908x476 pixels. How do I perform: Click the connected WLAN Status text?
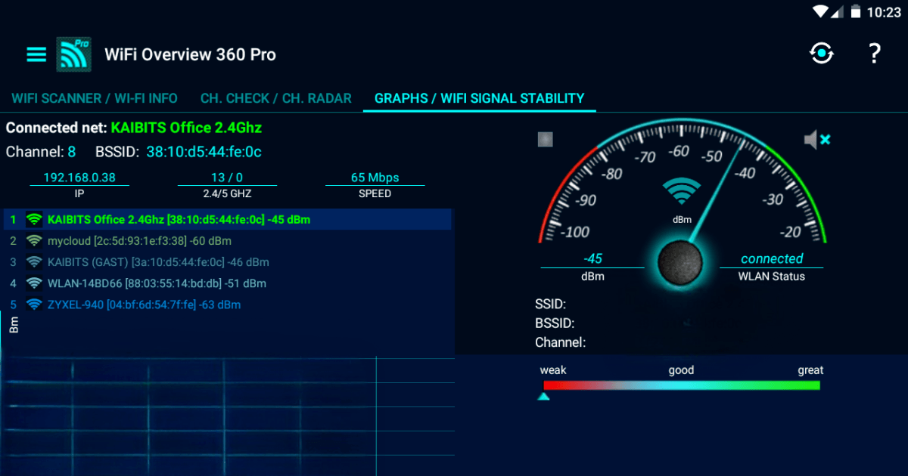pos(772,258)
